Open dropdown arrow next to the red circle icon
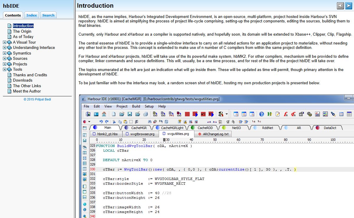Image resolution: width=354 pixels, height=218 pixels. coord(89,121)
